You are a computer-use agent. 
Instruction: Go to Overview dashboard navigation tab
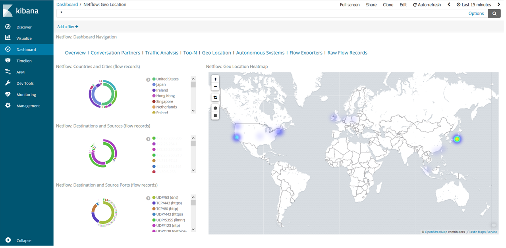[75, 53]
